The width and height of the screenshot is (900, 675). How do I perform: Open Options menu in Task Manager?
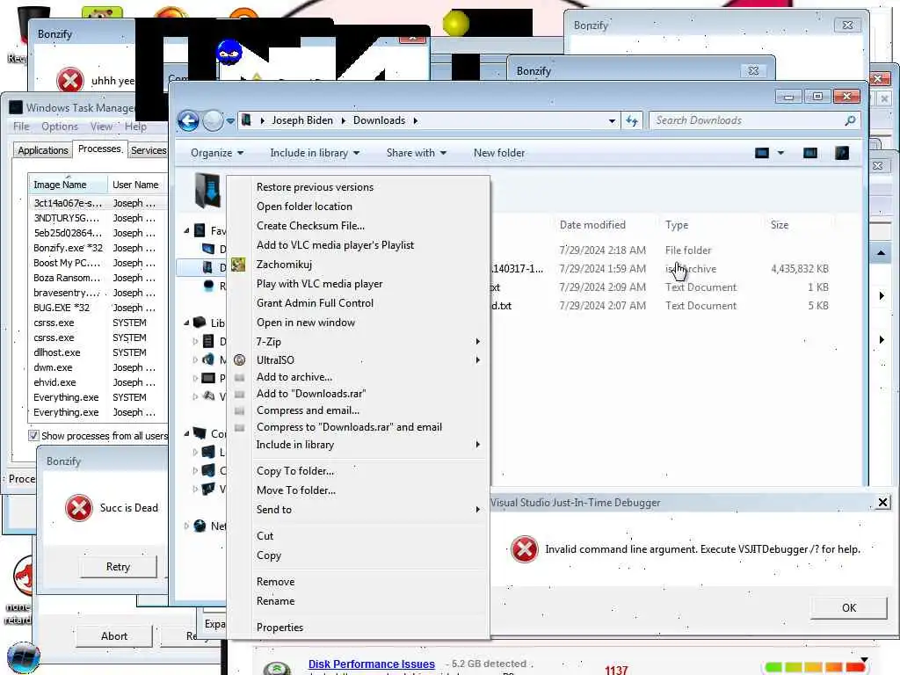pyautogui.click(x=60, y=127)
